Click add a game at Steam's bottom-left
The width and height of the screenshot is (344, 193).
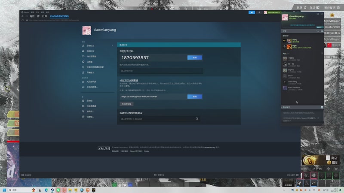click(27, 175)
